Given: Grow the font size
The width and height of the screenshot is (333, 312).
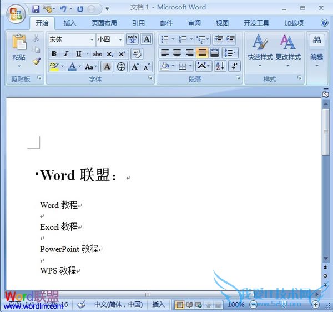Looking at the screenshot, I should [135, 67].
